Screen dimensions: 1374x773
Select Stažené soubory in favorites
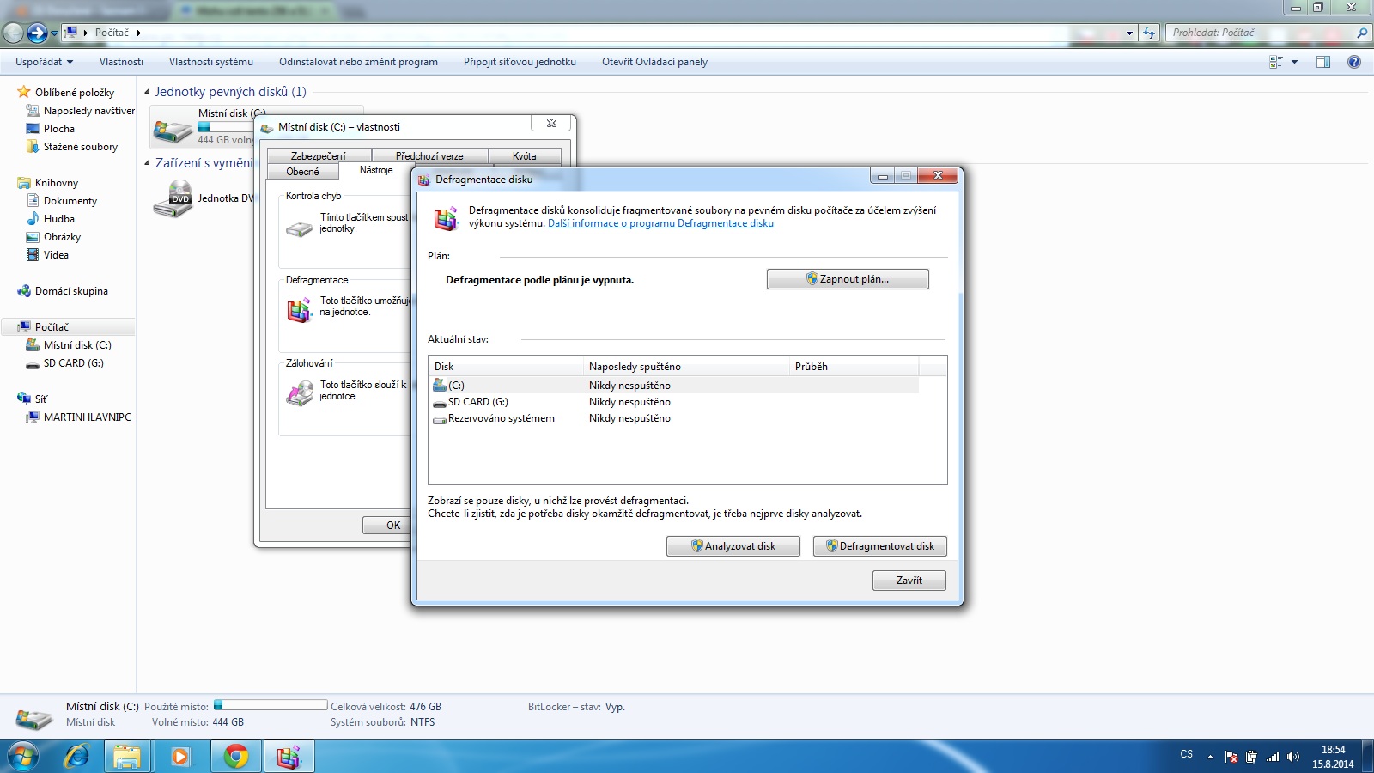coord(80,147)
